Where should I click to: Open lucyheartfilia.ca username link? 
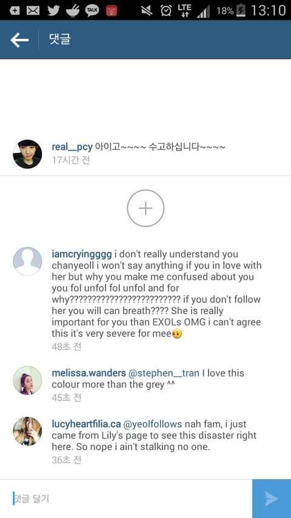click(86, 424)
